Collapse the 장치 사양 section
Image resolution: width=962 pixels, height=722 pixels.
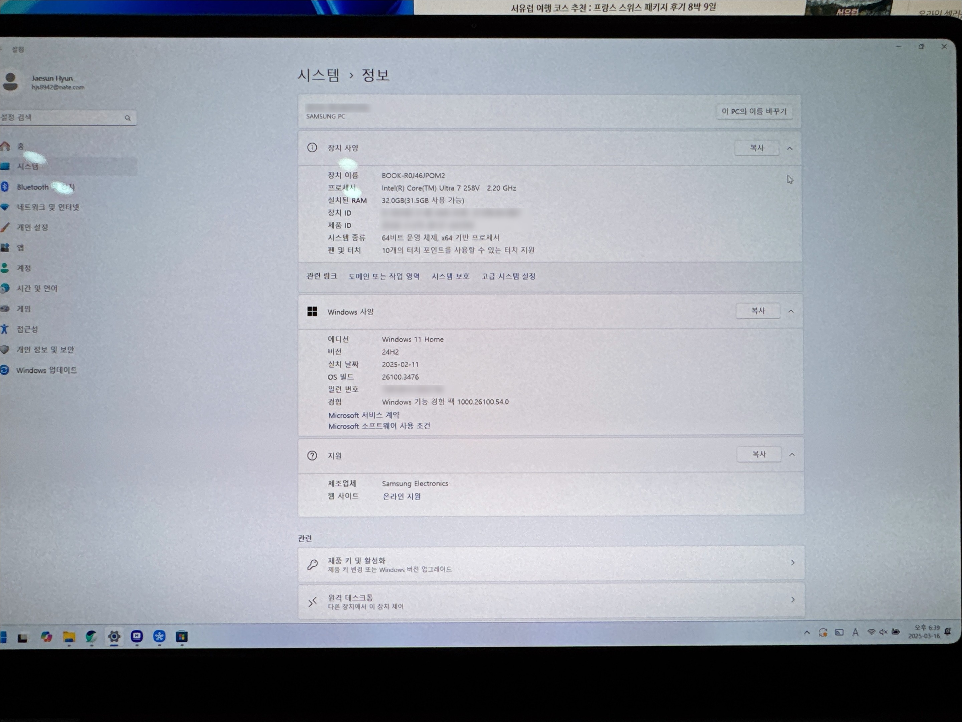pos(790,148)
